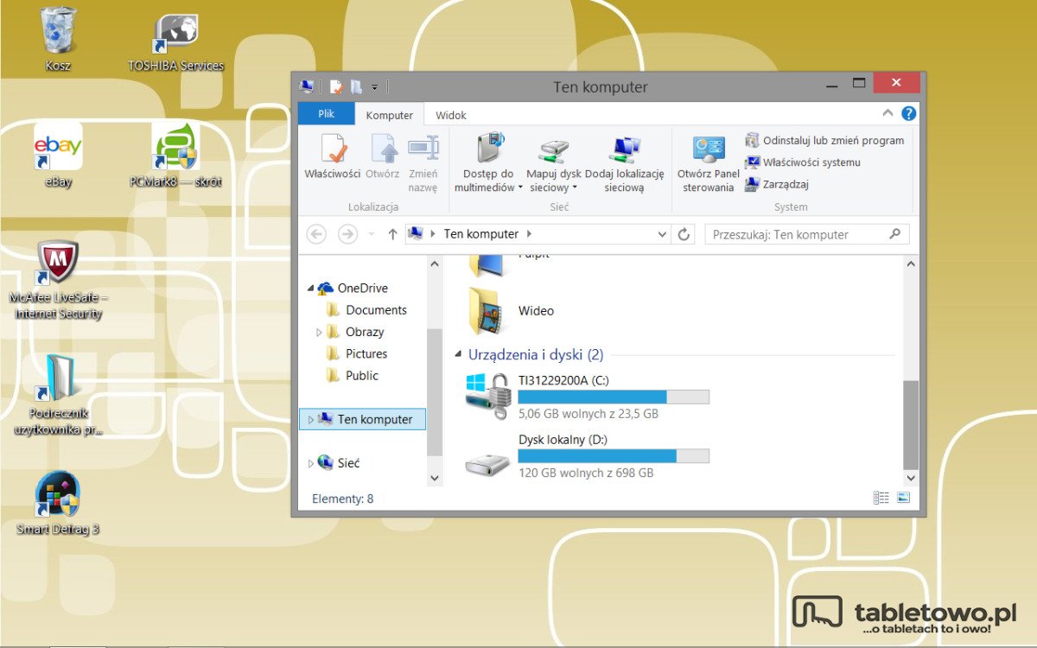The height and width of the screenshot is (648, 1037).
Task: Select the eBay desktop shortcut
Action: [x=59, y=156]
